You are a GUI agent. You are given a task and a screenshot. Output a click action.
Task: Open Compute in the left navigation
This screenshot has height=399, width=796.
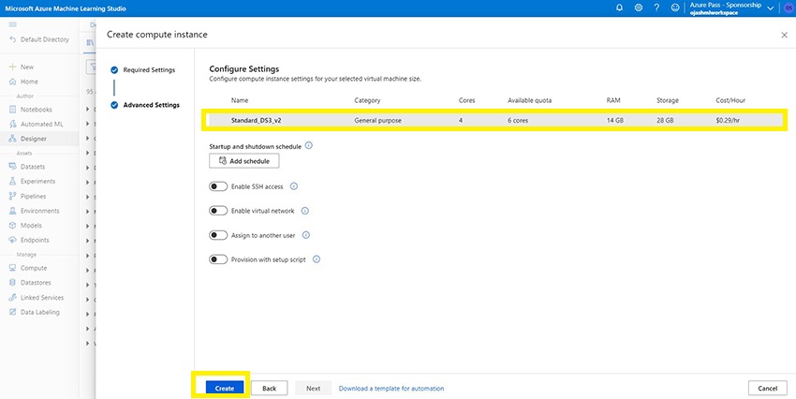coord(34,268)
